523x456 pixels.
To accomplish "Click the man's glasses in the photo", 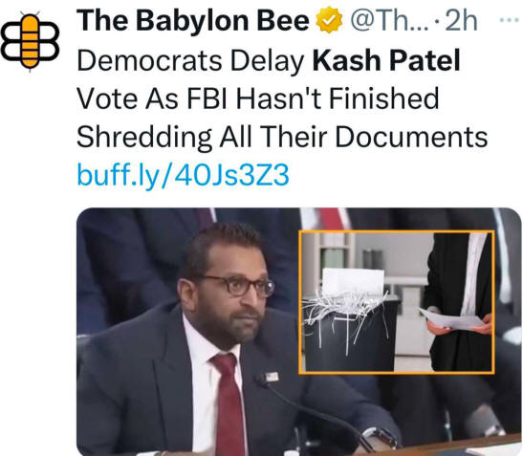I will coord(237,286).
